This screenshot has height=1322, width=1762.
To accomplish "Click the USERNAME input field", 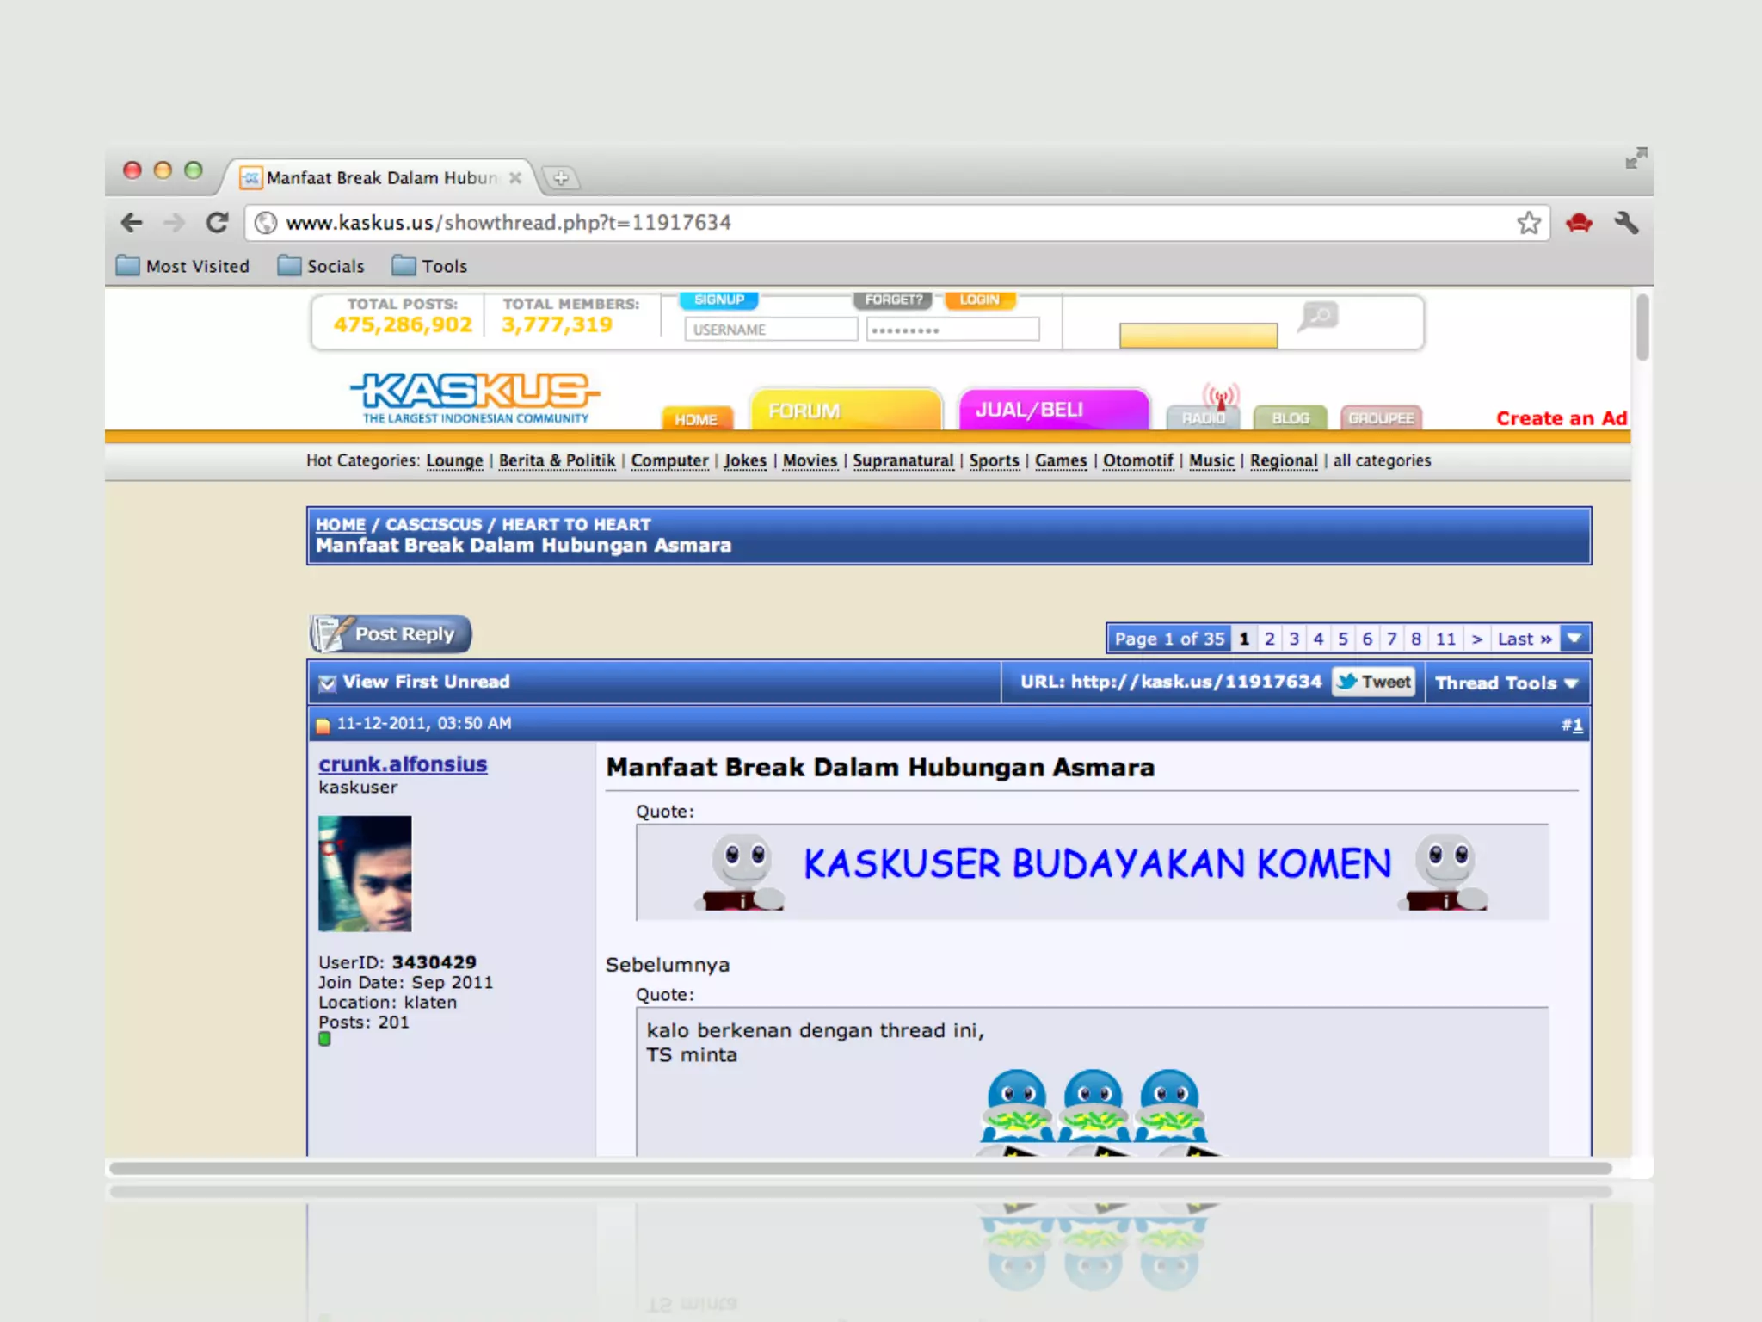I will 770,330.
